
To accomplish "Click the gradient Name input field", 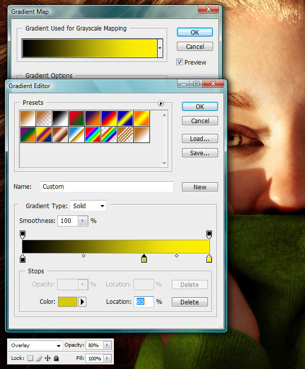I will pos(107,187).
